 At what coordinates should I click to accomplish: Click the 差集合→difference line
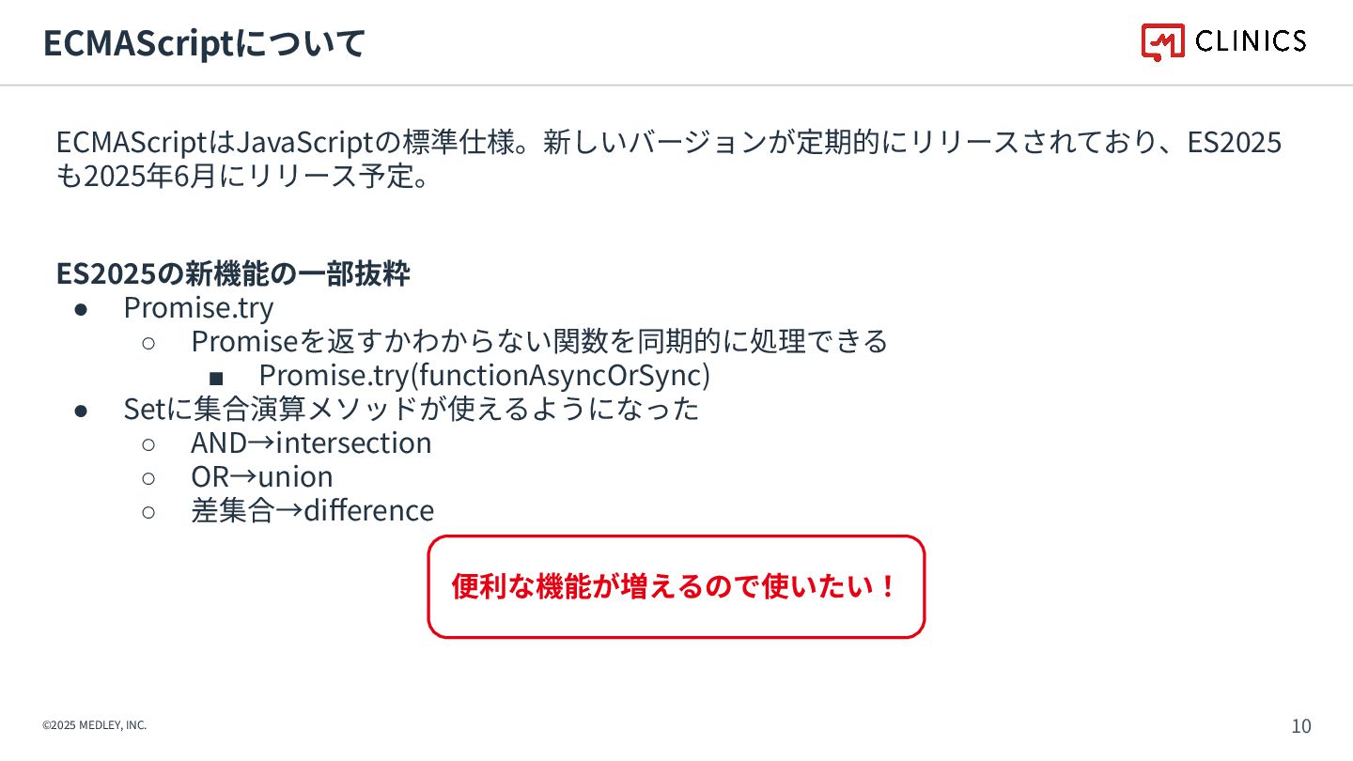[x=313, y=510]
